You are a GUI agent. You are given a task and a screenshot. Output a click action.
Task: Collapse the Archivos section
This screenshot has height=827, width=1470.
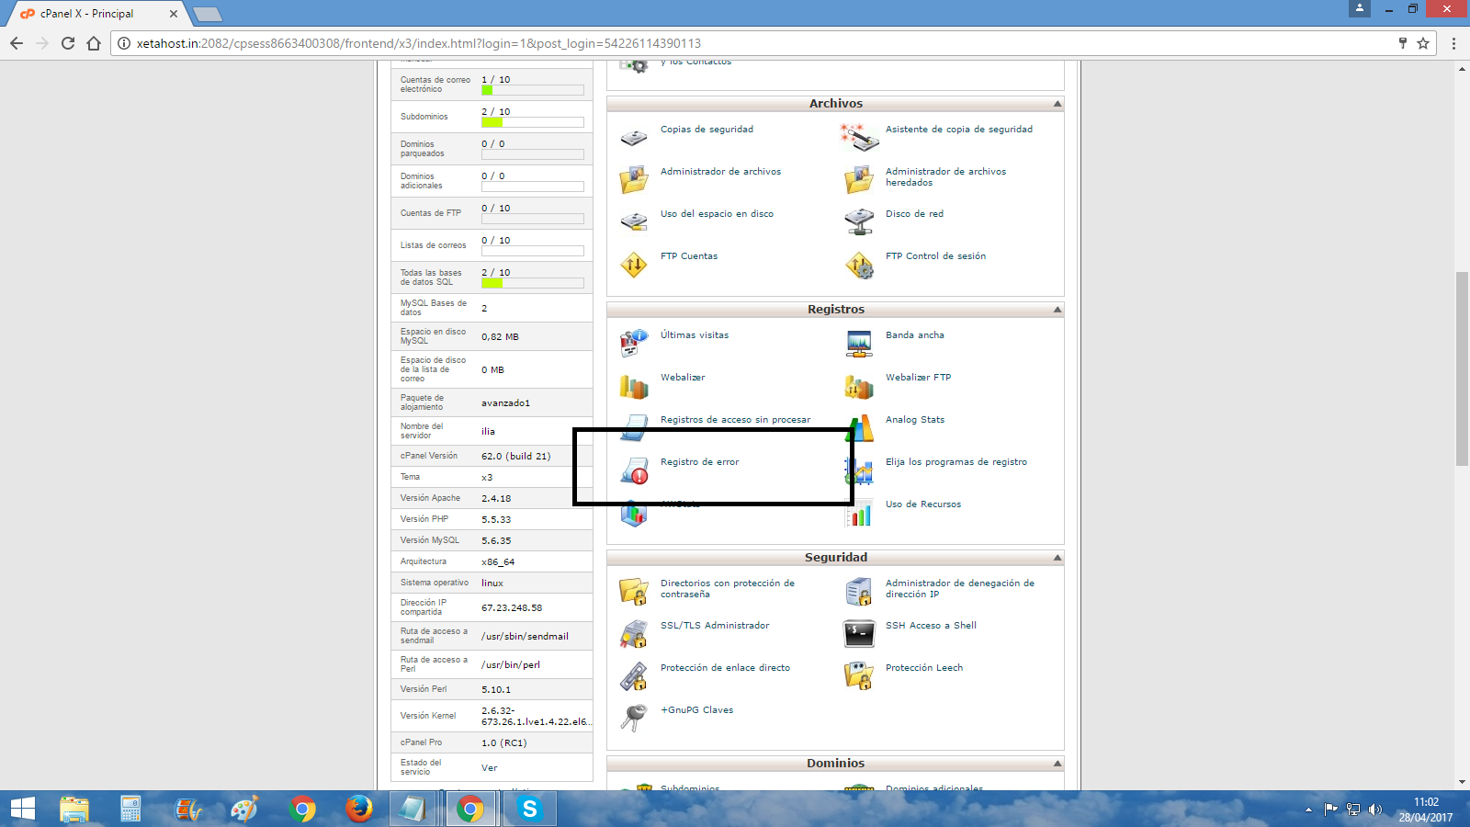1057,104
